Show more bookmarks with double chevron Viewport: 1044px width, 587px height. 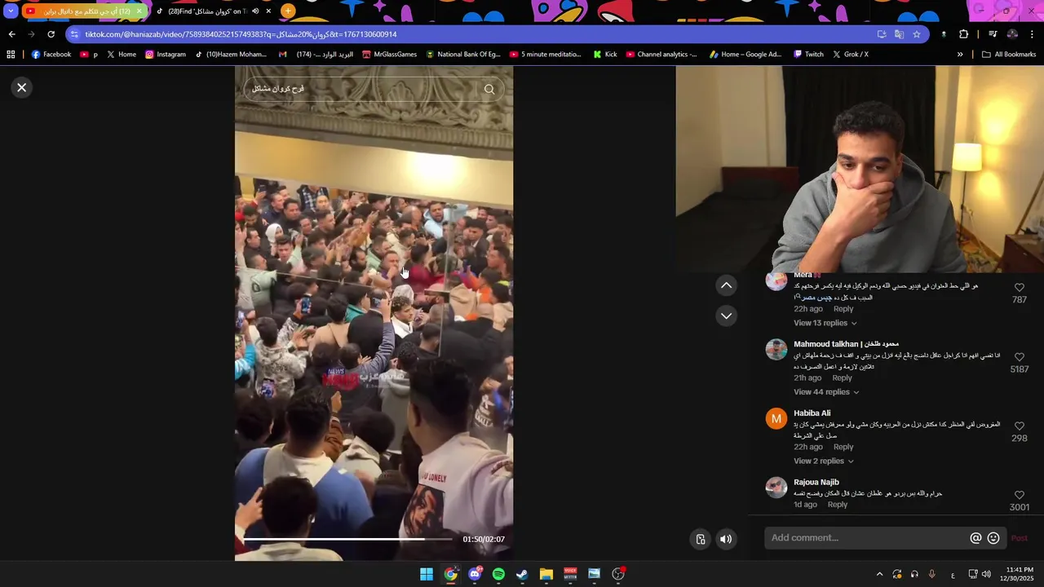960,55
